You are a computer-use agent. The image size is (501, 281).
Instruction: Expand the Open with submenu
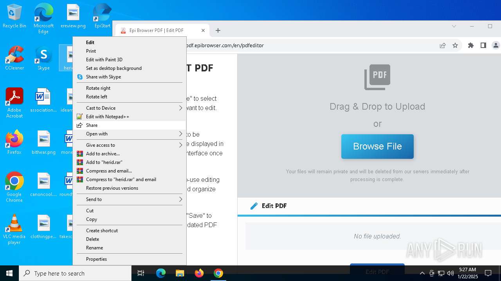130,134
